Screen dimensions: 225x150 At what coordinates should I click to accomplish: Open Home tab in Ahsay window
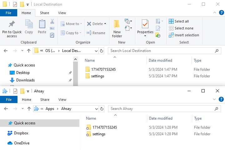click(x=27, y=100)
